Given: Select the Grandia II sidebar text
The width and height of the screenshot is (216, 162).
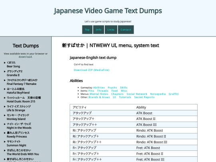Looking at the screenshot, I should point(13,75).
